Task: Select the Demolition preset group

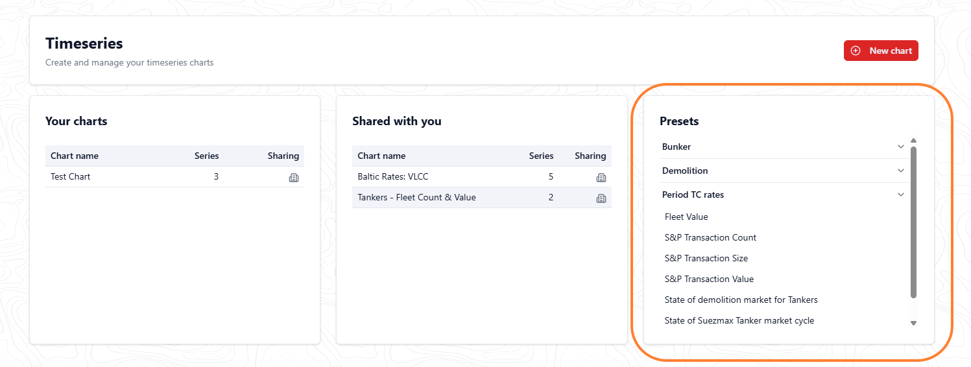Action: (x=784, y=171)
